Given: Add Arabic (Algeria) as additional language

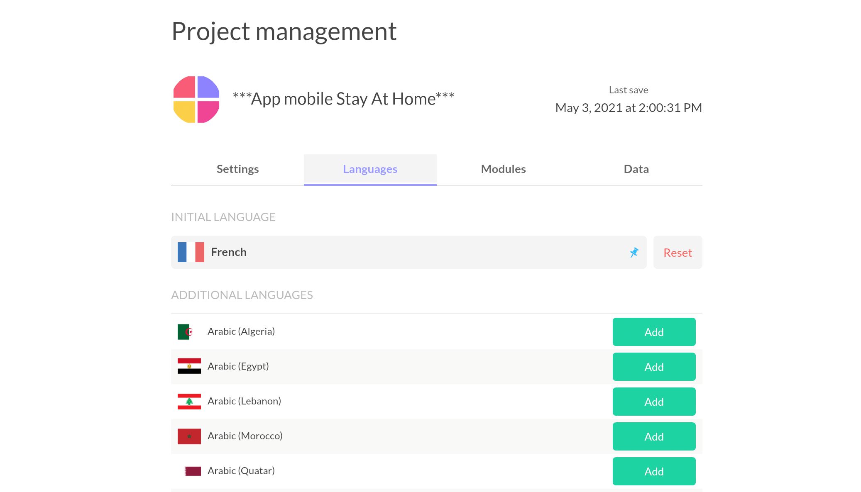Looking at the screenshot, I should tap(654, 332).
